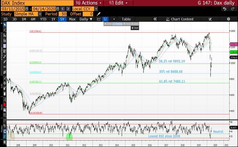Click the Track mode button
The width and height of the screenshot is (238, 147).
[x=108, y=24]
